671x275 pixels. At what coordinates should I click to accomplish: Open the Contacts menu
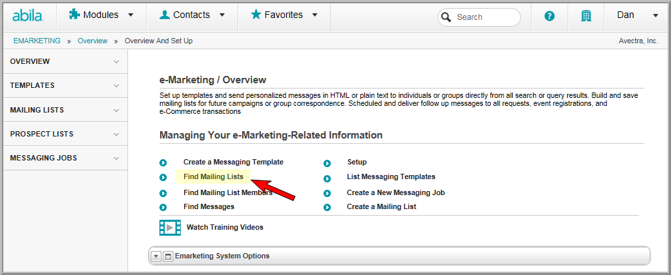coord(192,15)
